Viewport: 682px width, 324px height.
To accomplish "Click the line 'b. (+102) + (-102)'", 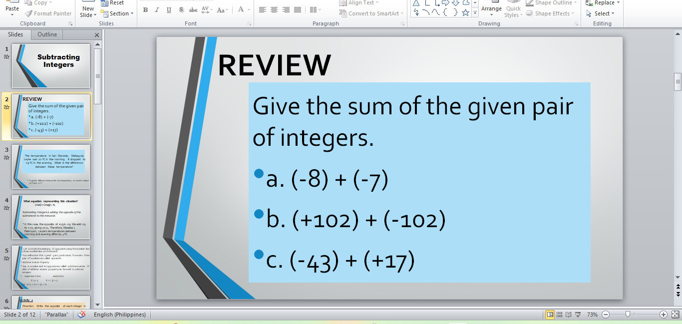I will [x=356, y=220].
